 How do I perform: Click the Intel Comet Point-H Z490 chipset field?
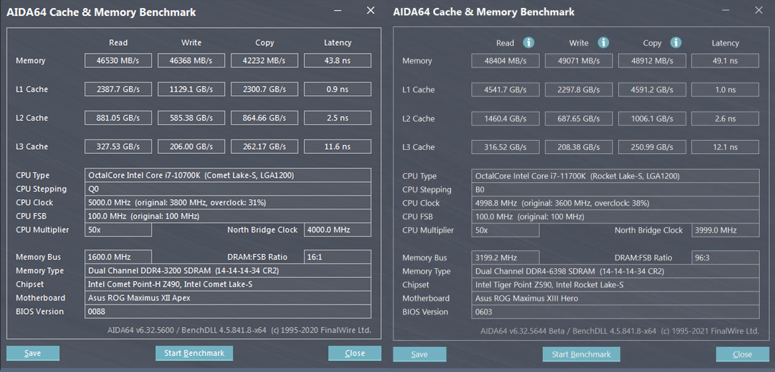(x=228, y=284)
